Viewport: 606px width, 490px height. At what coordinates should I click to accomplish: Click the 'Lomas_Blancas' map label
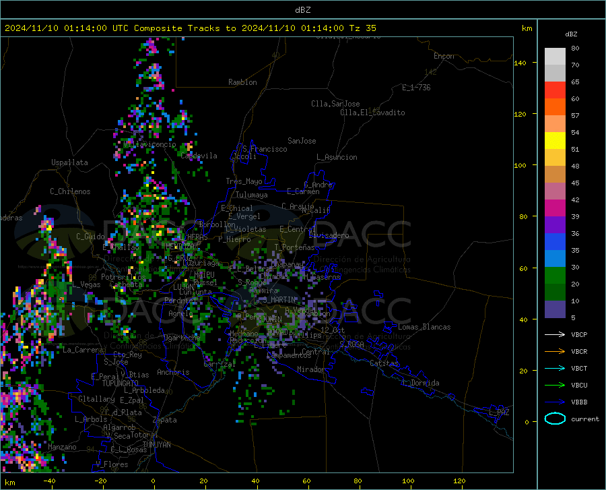click(x=424, y=327)
